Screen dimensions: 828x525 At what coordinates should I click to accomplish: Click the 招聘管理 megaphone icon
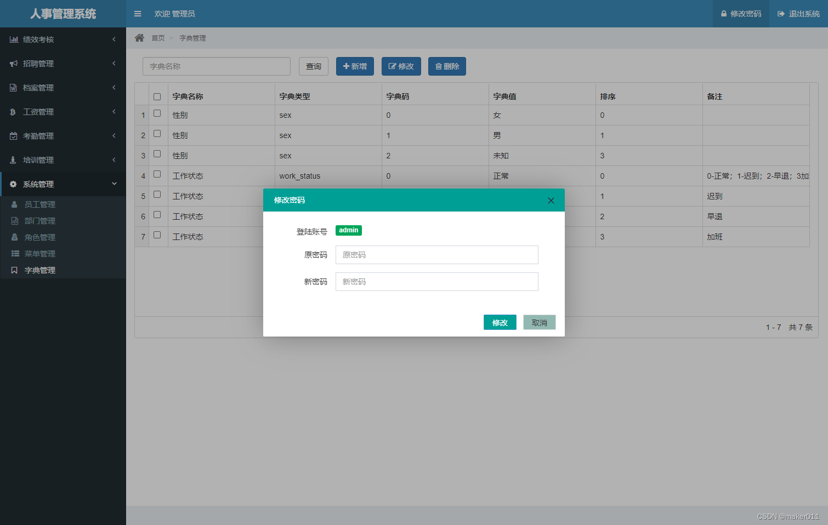(x=14, y=64)
